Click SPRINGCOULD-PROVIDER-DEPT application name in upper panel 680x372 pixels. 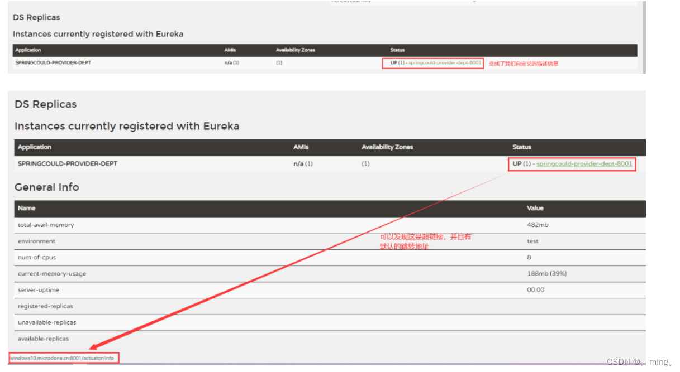click(x=53, y=63)
